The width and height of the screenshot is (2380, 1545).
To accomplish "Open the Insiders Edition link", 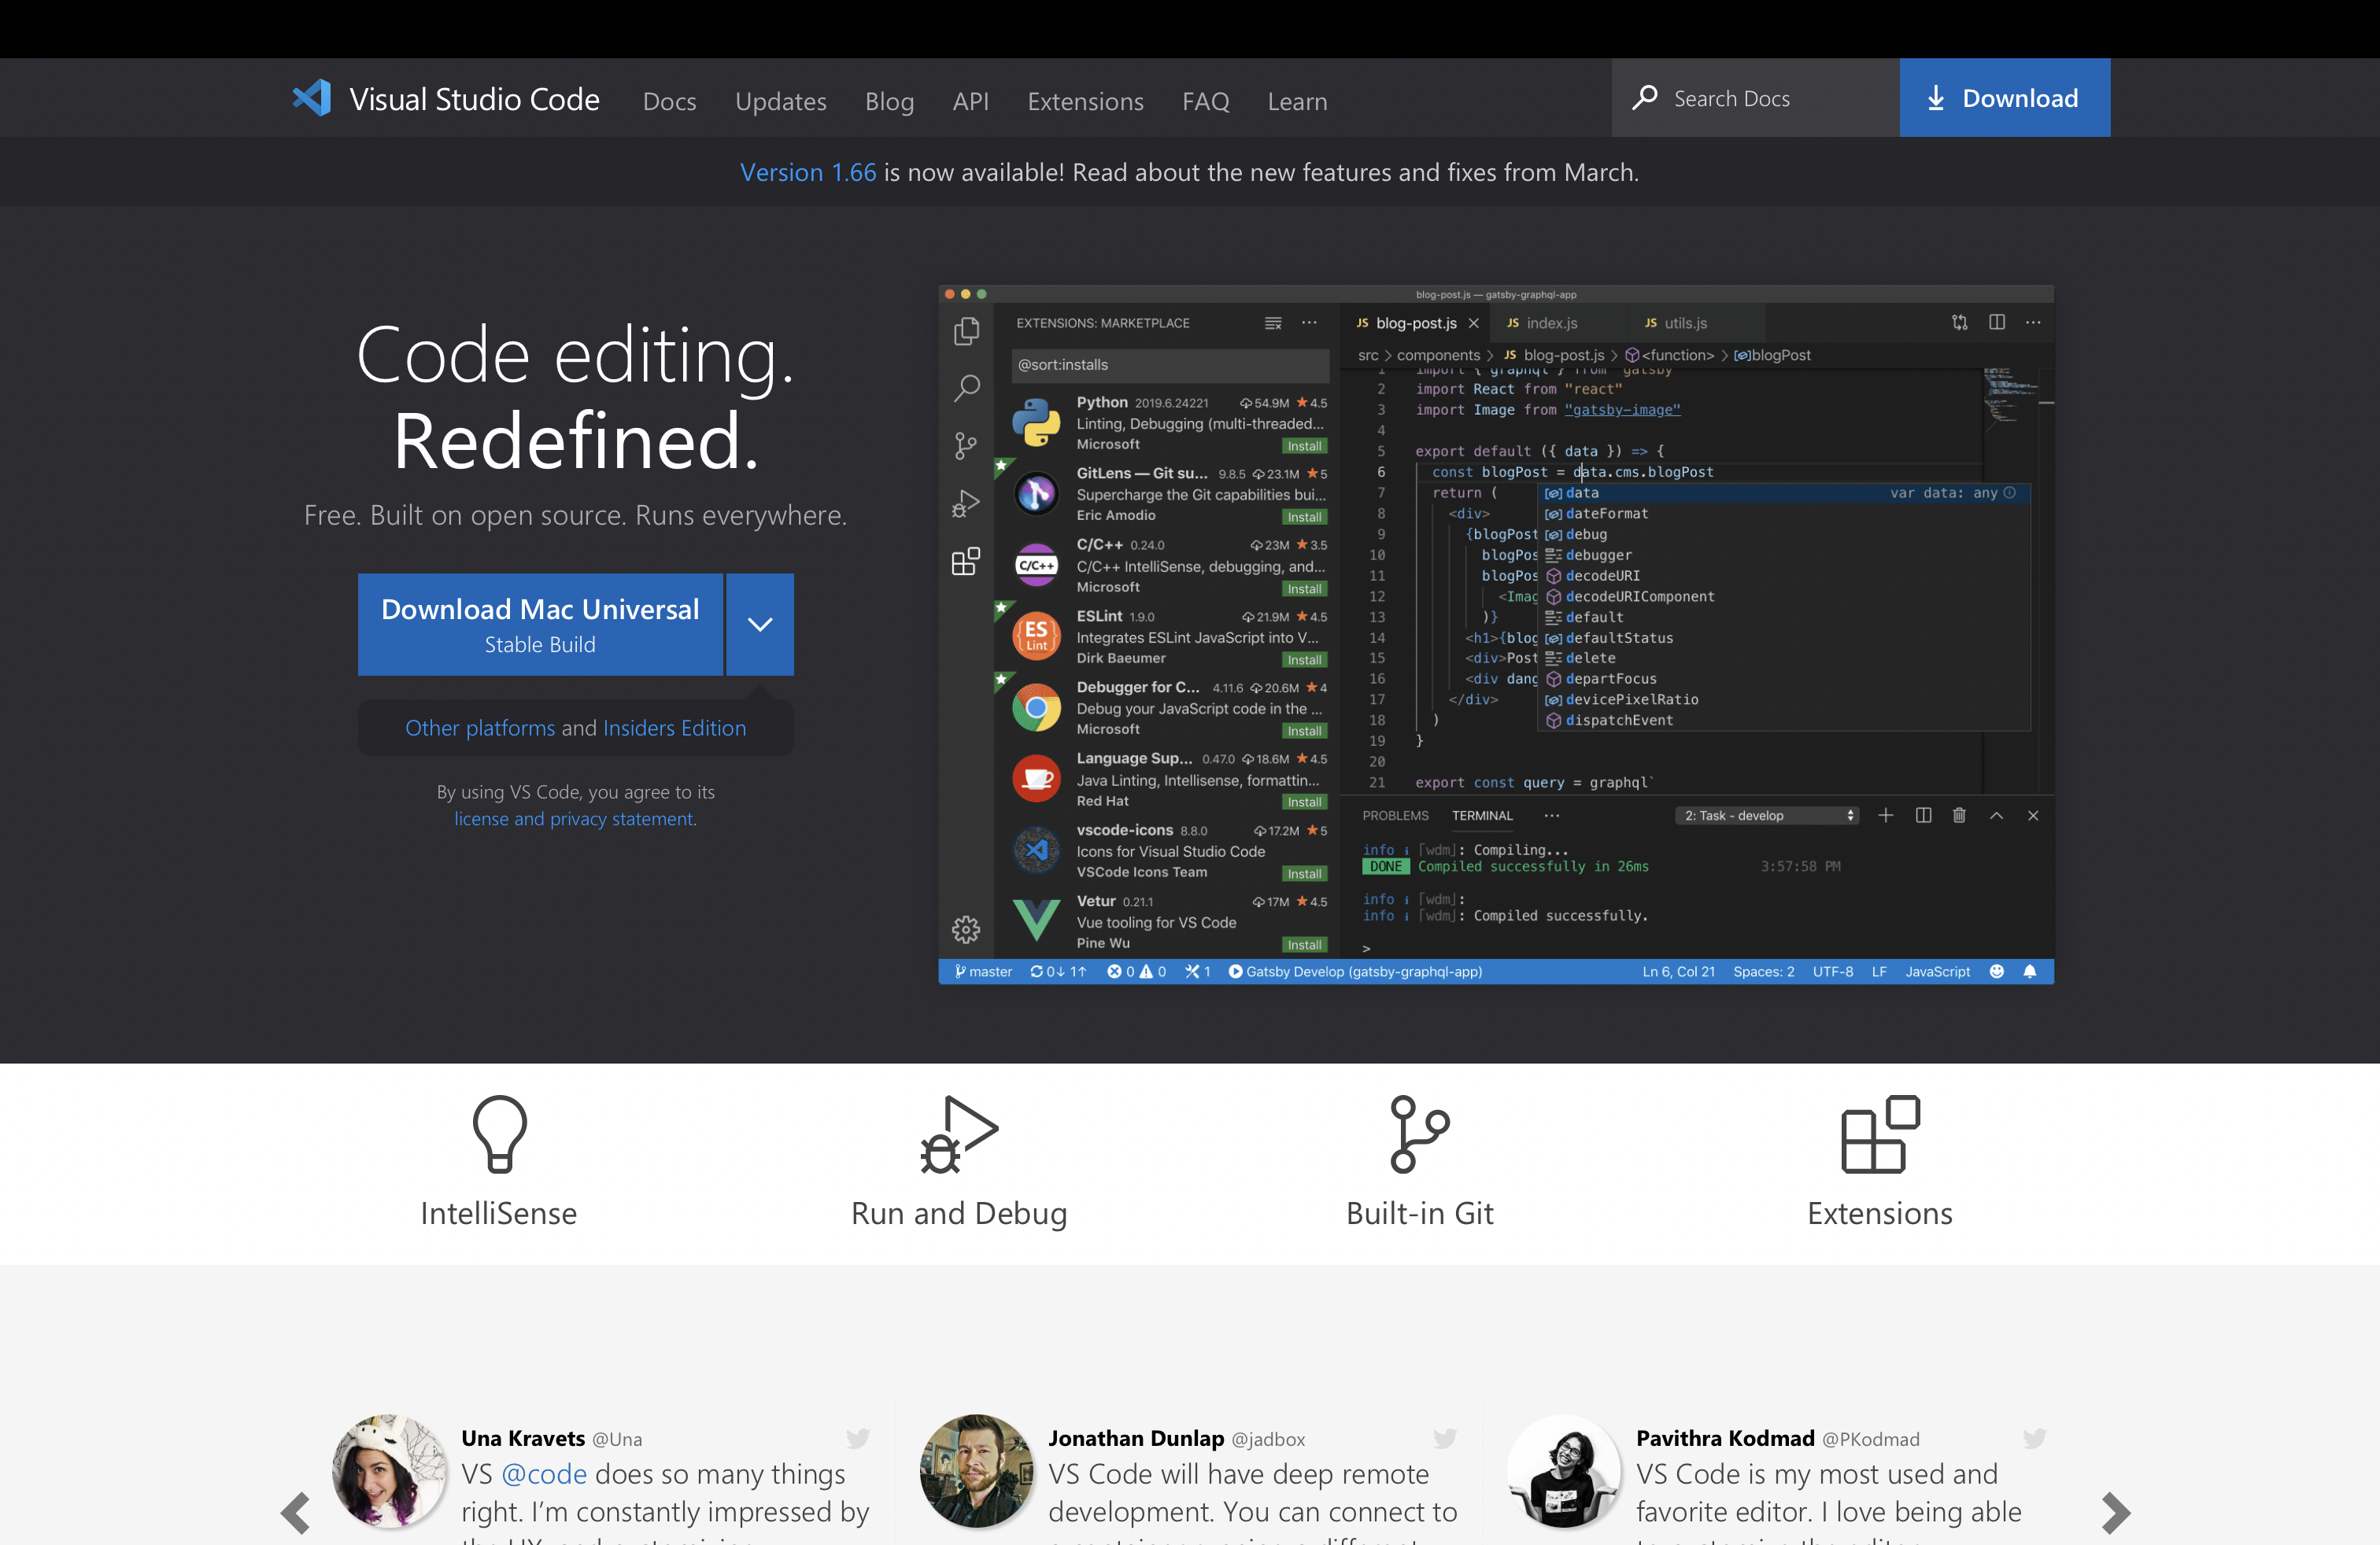I will pyautogui.click(x=674, y=728).
